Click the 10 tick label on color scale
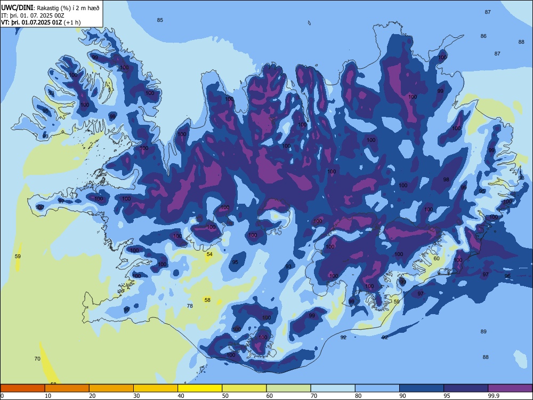The width and height of the screenshot is (533, 400). [48, 396]
